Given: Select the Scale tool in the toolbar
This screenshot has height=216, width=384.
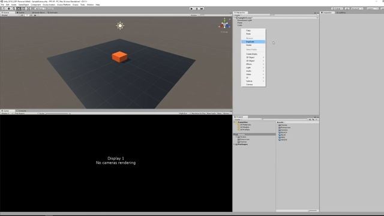Looking at the screenshot, I should [19, 8].
